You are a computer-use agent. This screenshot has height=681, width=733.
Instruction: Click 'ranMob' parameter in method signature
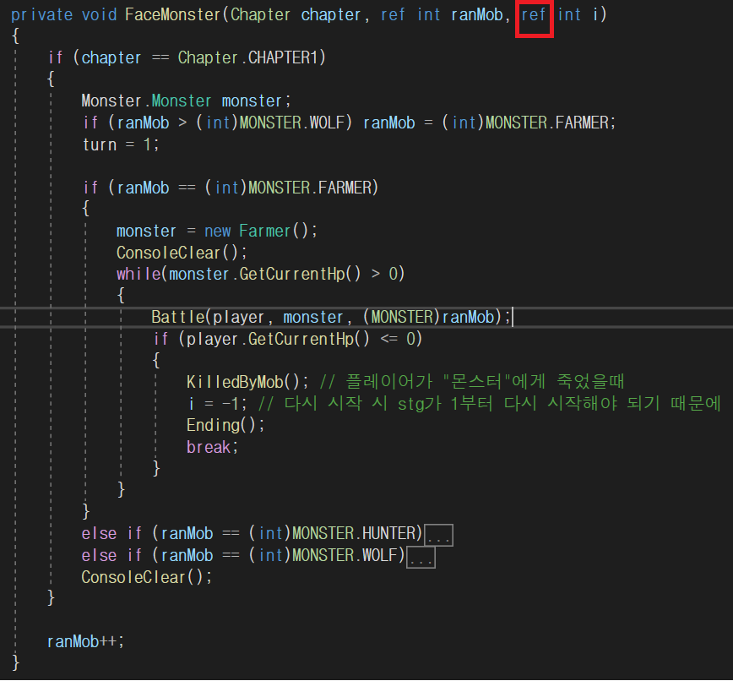[476, 14]
